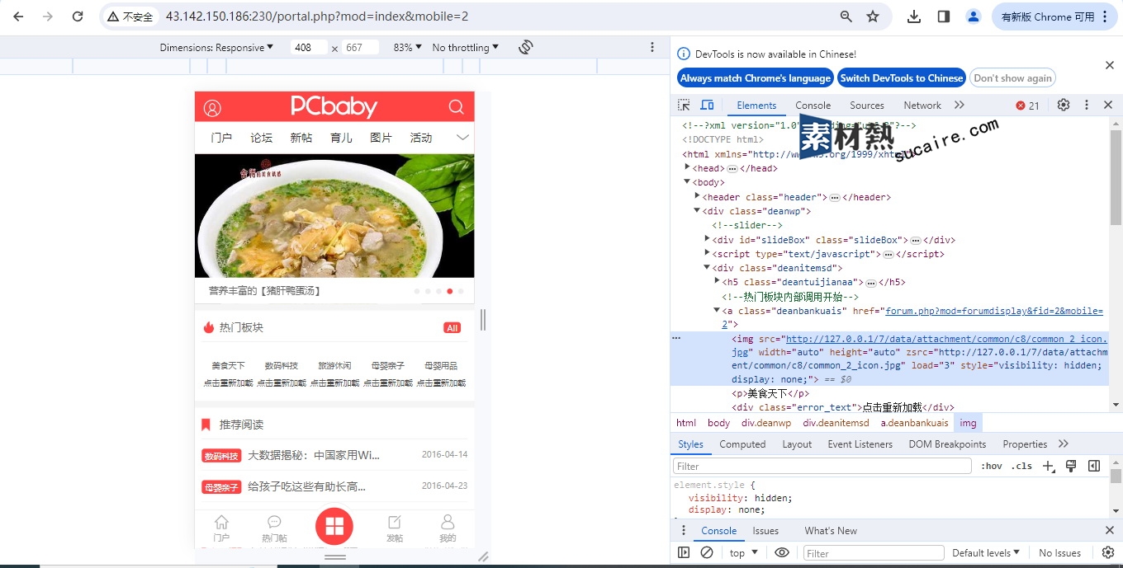Expand the head element in DOM tree
This screenshot has width=1123, height=568.
[688, 167]
